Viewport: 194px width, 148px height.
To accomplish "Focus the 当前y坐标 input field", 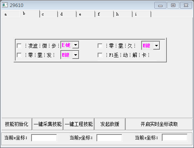I will (x=109, y=138).
